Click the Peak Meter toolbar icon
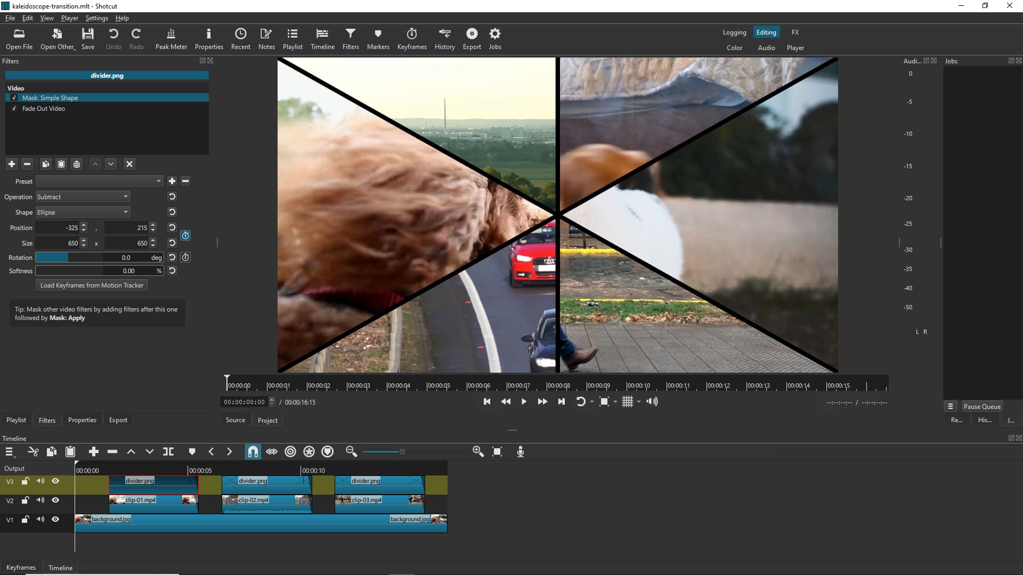This screenshot has height=575, width=1023. tap(171, 39)
